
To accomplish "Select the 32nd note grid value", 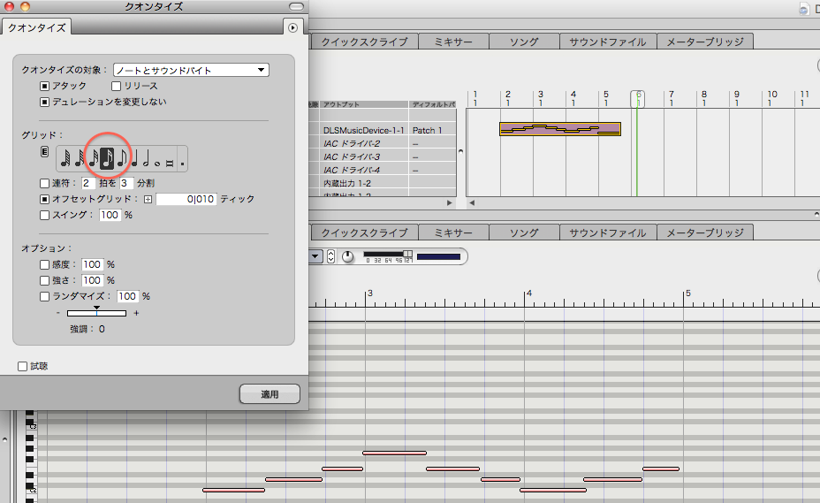I will tap(93, 158).
